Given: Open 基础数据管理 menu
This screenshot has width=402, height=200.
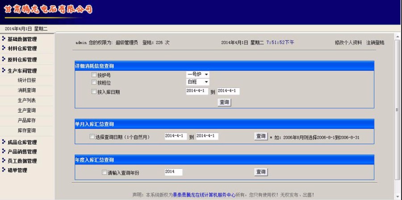Looking at the screenshot, I should (22, 39).
